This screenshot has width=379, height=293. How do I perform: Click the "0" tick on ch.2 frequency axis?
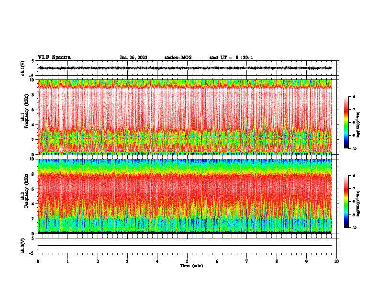33,234
